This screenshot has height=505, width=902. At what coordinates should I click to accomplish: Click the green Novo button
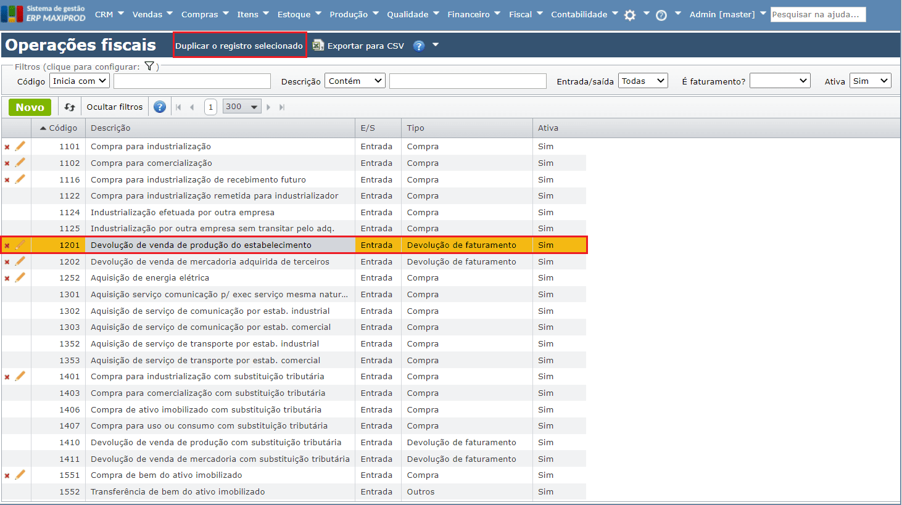[x=30, y=107]
